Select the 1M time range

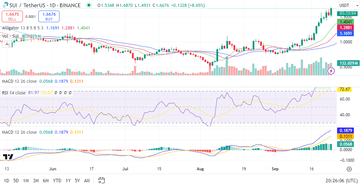click(26, 181)
